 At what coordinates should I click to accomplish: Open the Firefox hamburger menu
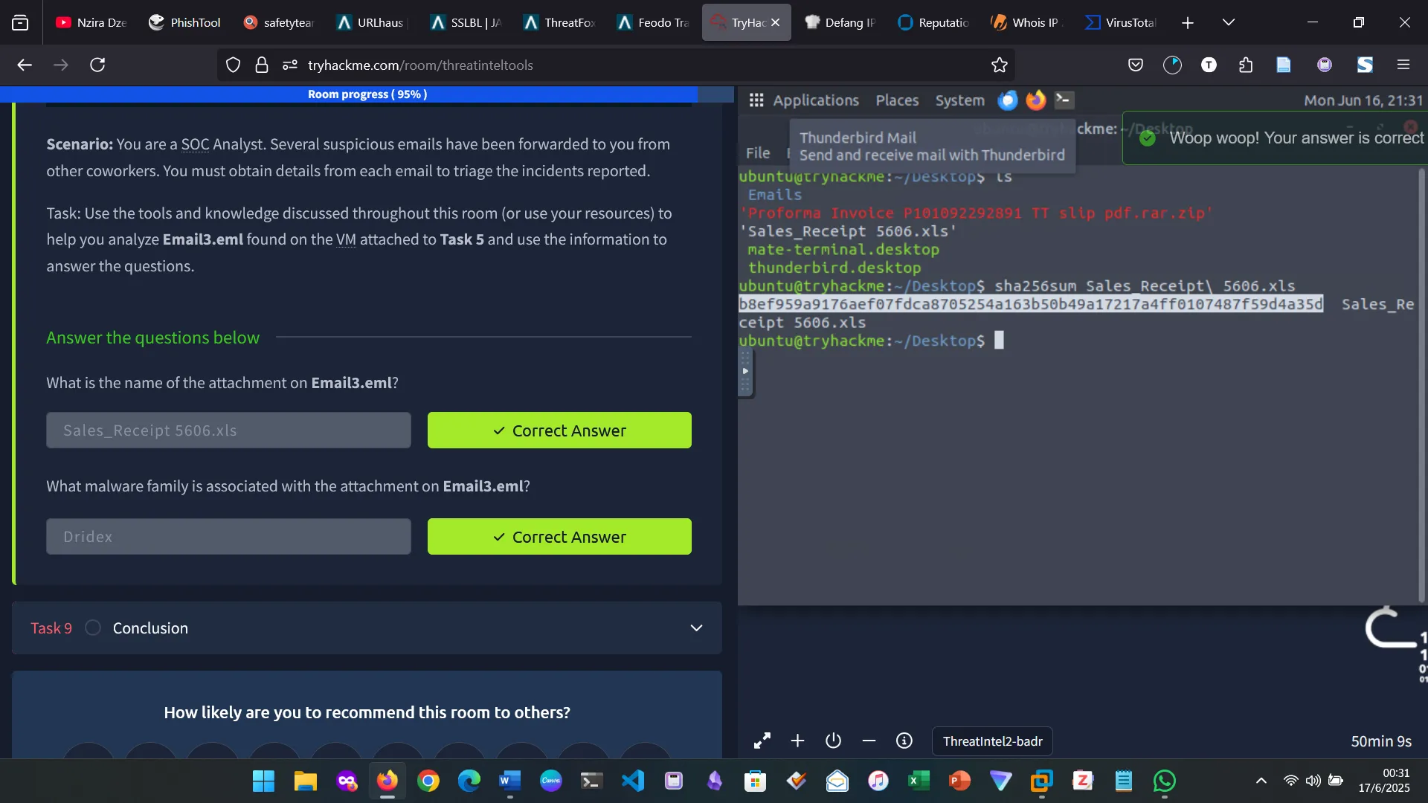click(x=1403, y=65)
